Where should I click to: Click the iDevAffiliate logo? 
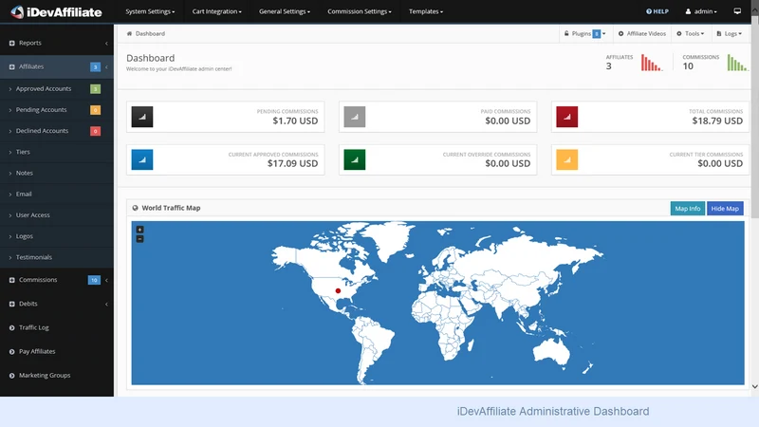point(56,11)
